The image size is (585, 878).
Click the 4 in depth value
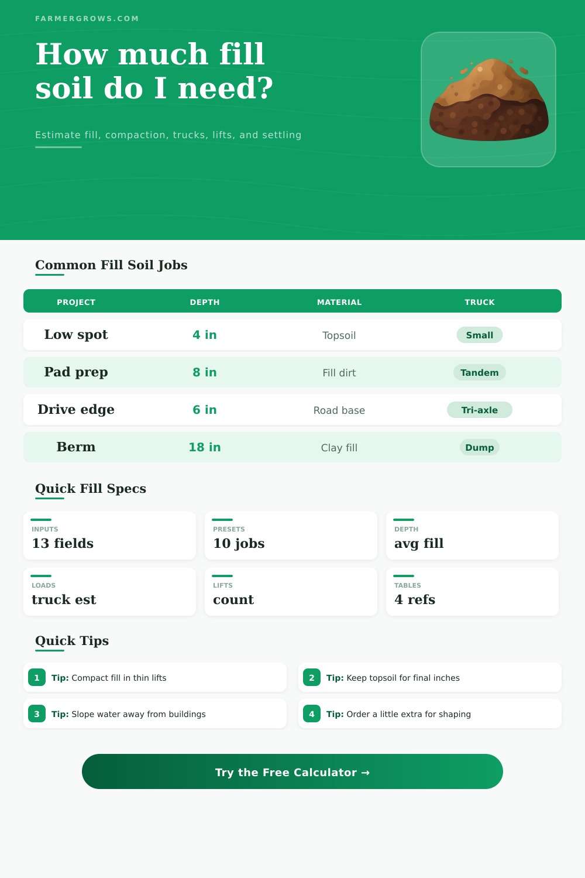click(205, 335)
